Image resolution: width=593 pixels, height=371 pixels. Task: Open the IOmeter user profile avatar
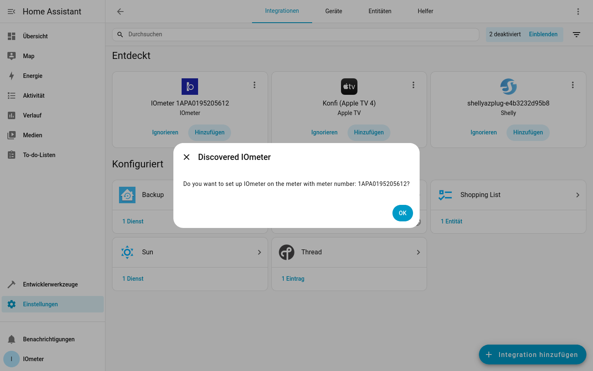click(x=12, y=359)
